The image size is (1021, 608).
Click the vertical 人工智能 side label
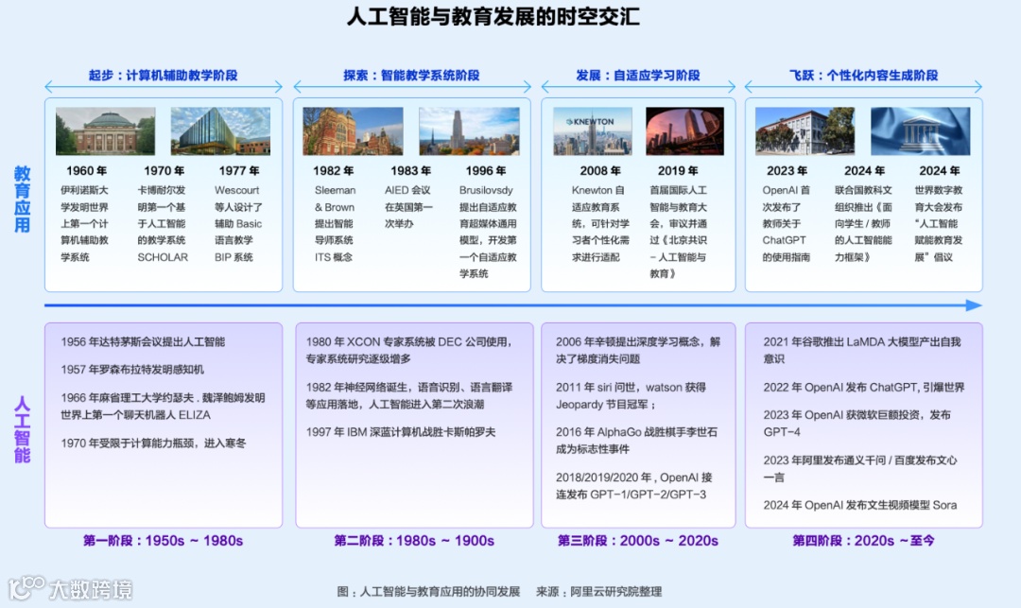tap(22, 429)
